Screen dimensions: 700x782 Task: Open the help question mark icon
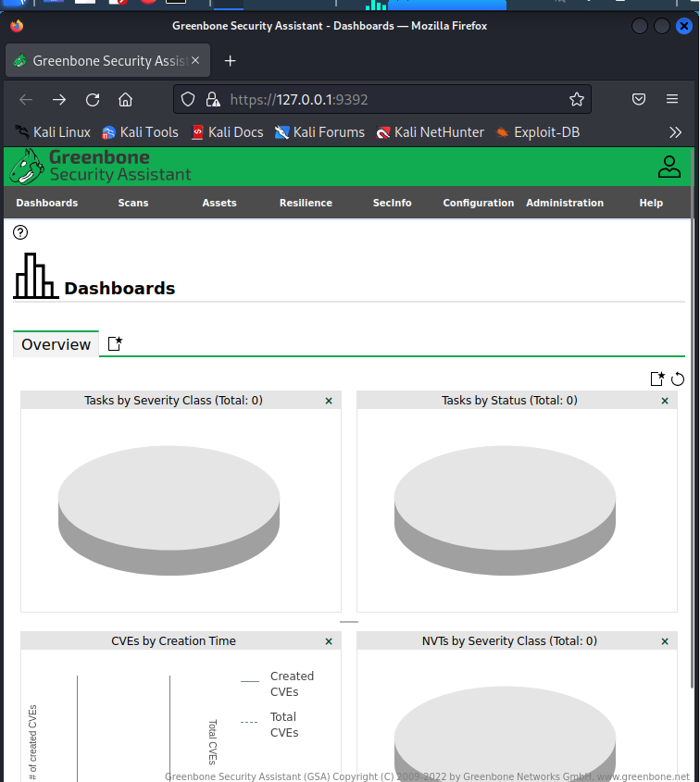click(20, 232)
